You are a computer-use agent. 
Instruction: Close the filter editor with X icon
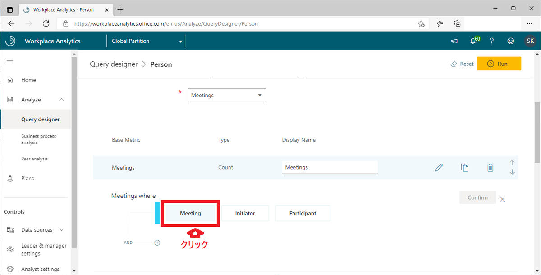pos(503,199)
